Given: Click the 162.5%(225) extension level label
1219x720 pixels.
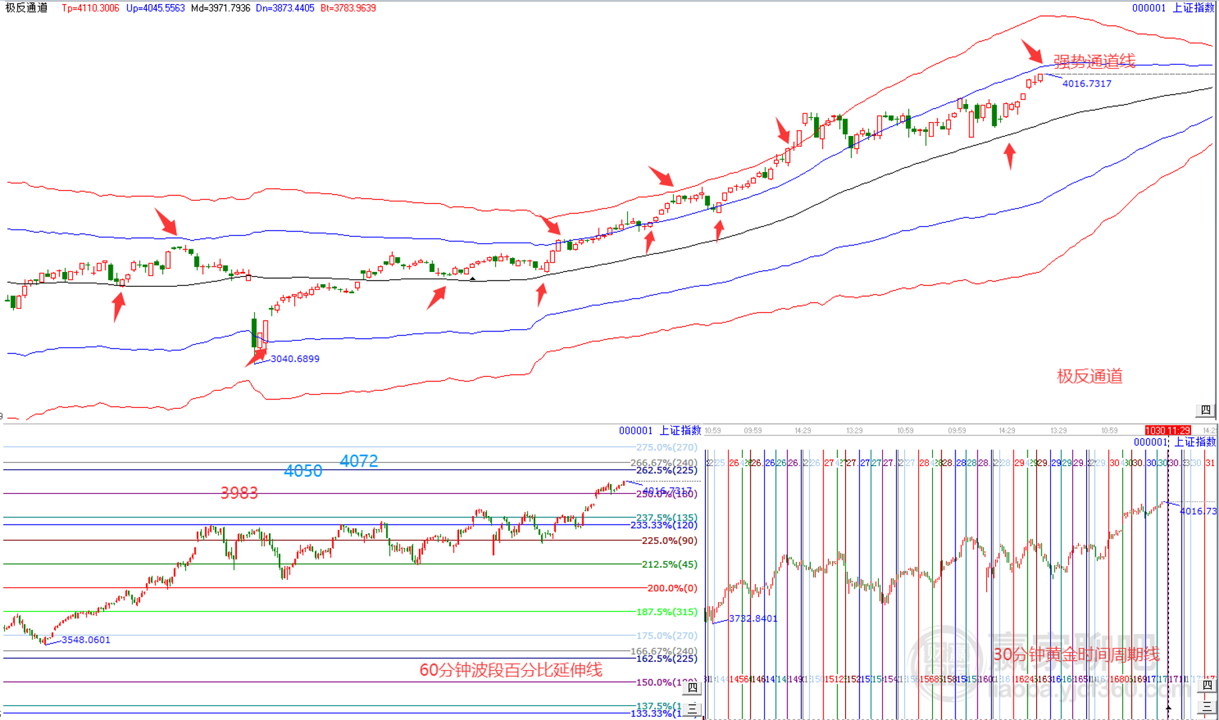Looking at the screenshot, I should click(x=667, y=659).
